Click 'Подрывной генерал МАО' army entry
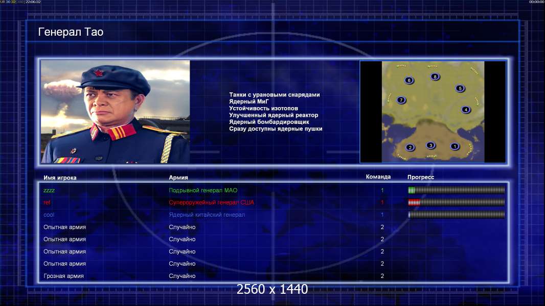Image resolution: width=545 pixels, height=306 pixels. click(x=203, y=190)
